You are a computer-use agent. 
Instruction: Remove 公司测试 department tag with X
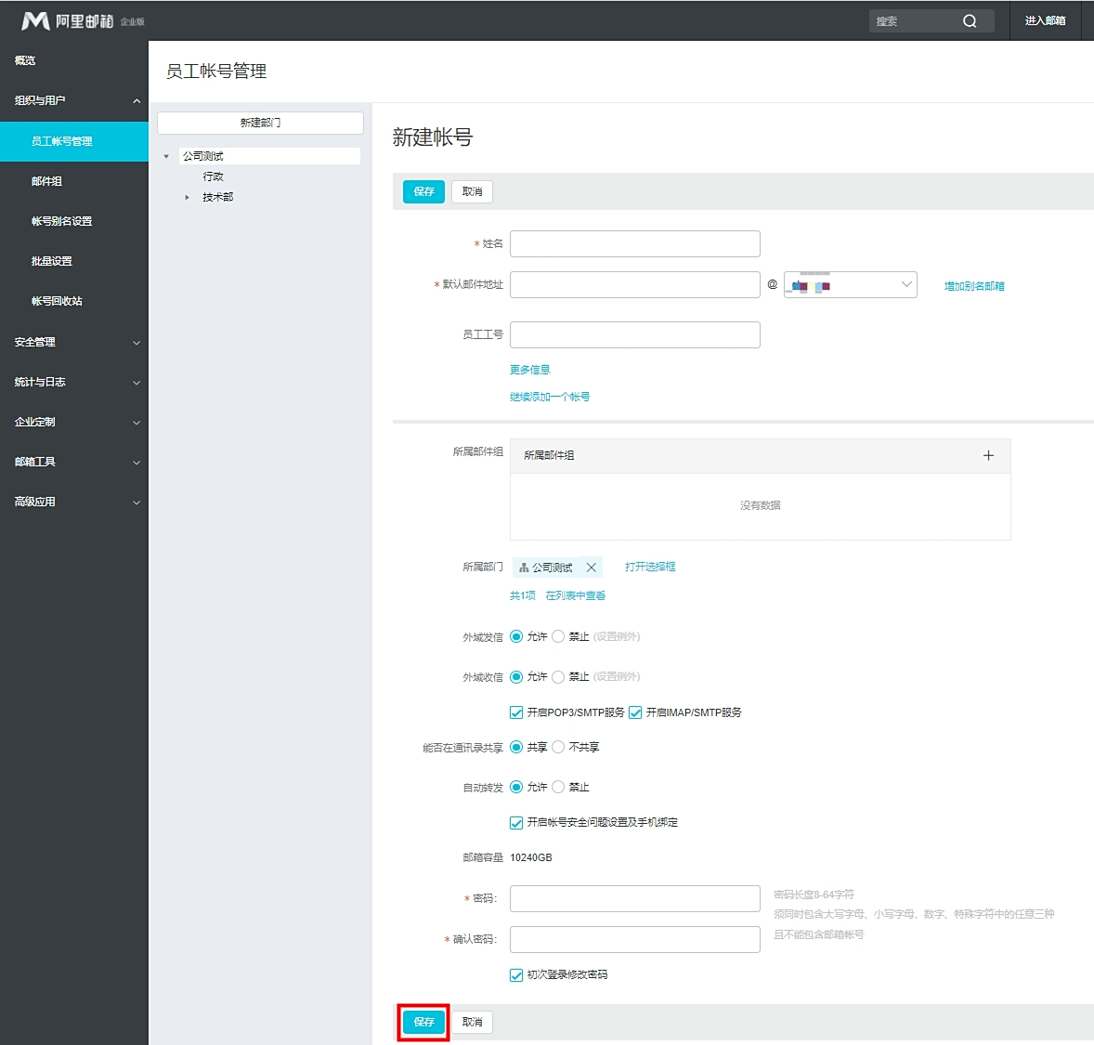click(591, 568)
